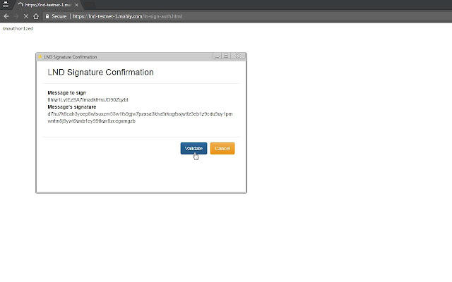The height and width of the screenshot is (282, 452).
Task: Open a new tab beside the current tab
Action: 90,5
